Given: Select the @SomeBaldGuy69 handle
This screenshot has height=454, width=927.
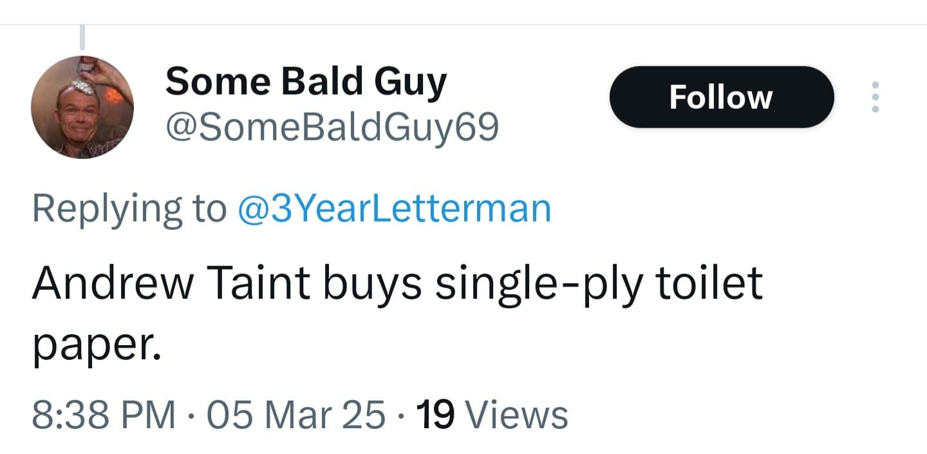Looking at the screenshot, I should click(x=332, y=129).
